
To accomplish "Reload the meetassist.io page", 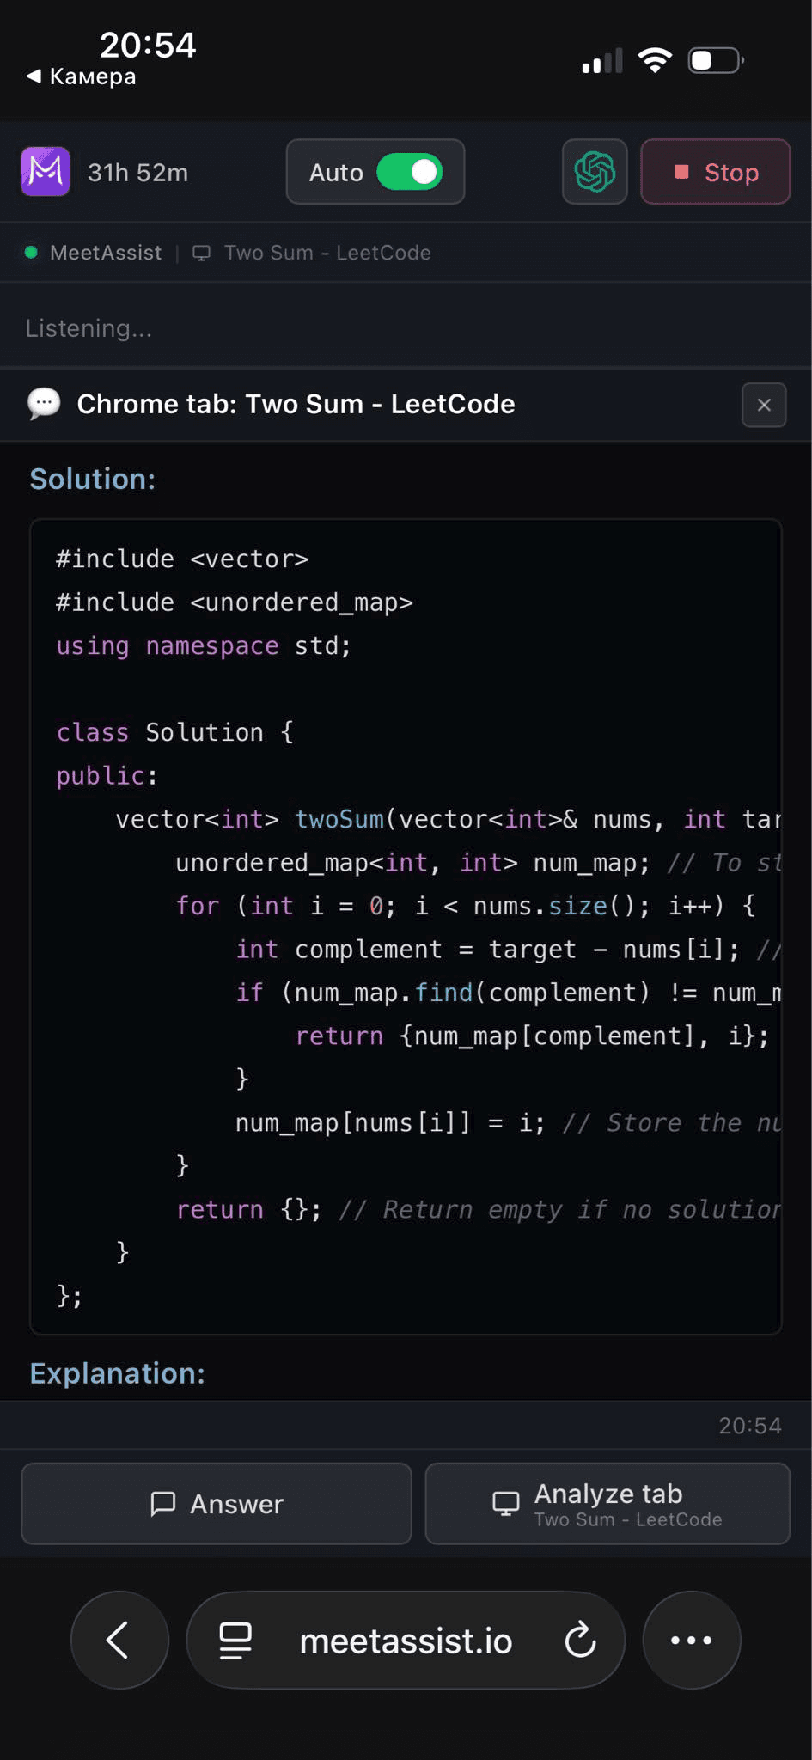I will pos(581,1639).
